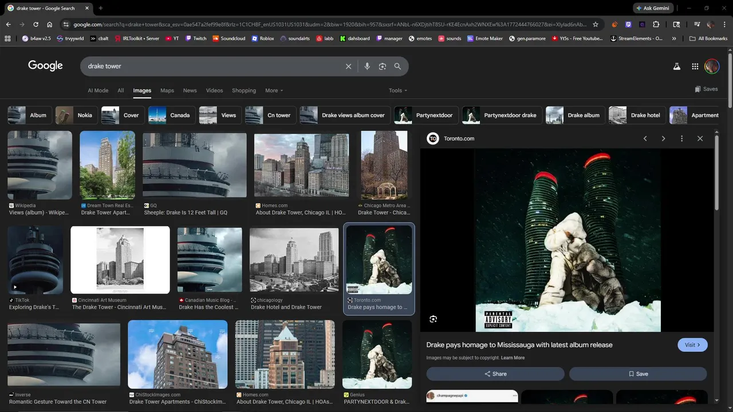Switch to the Shopping tab
Screen dimensions: 733x412
(244, 90)
